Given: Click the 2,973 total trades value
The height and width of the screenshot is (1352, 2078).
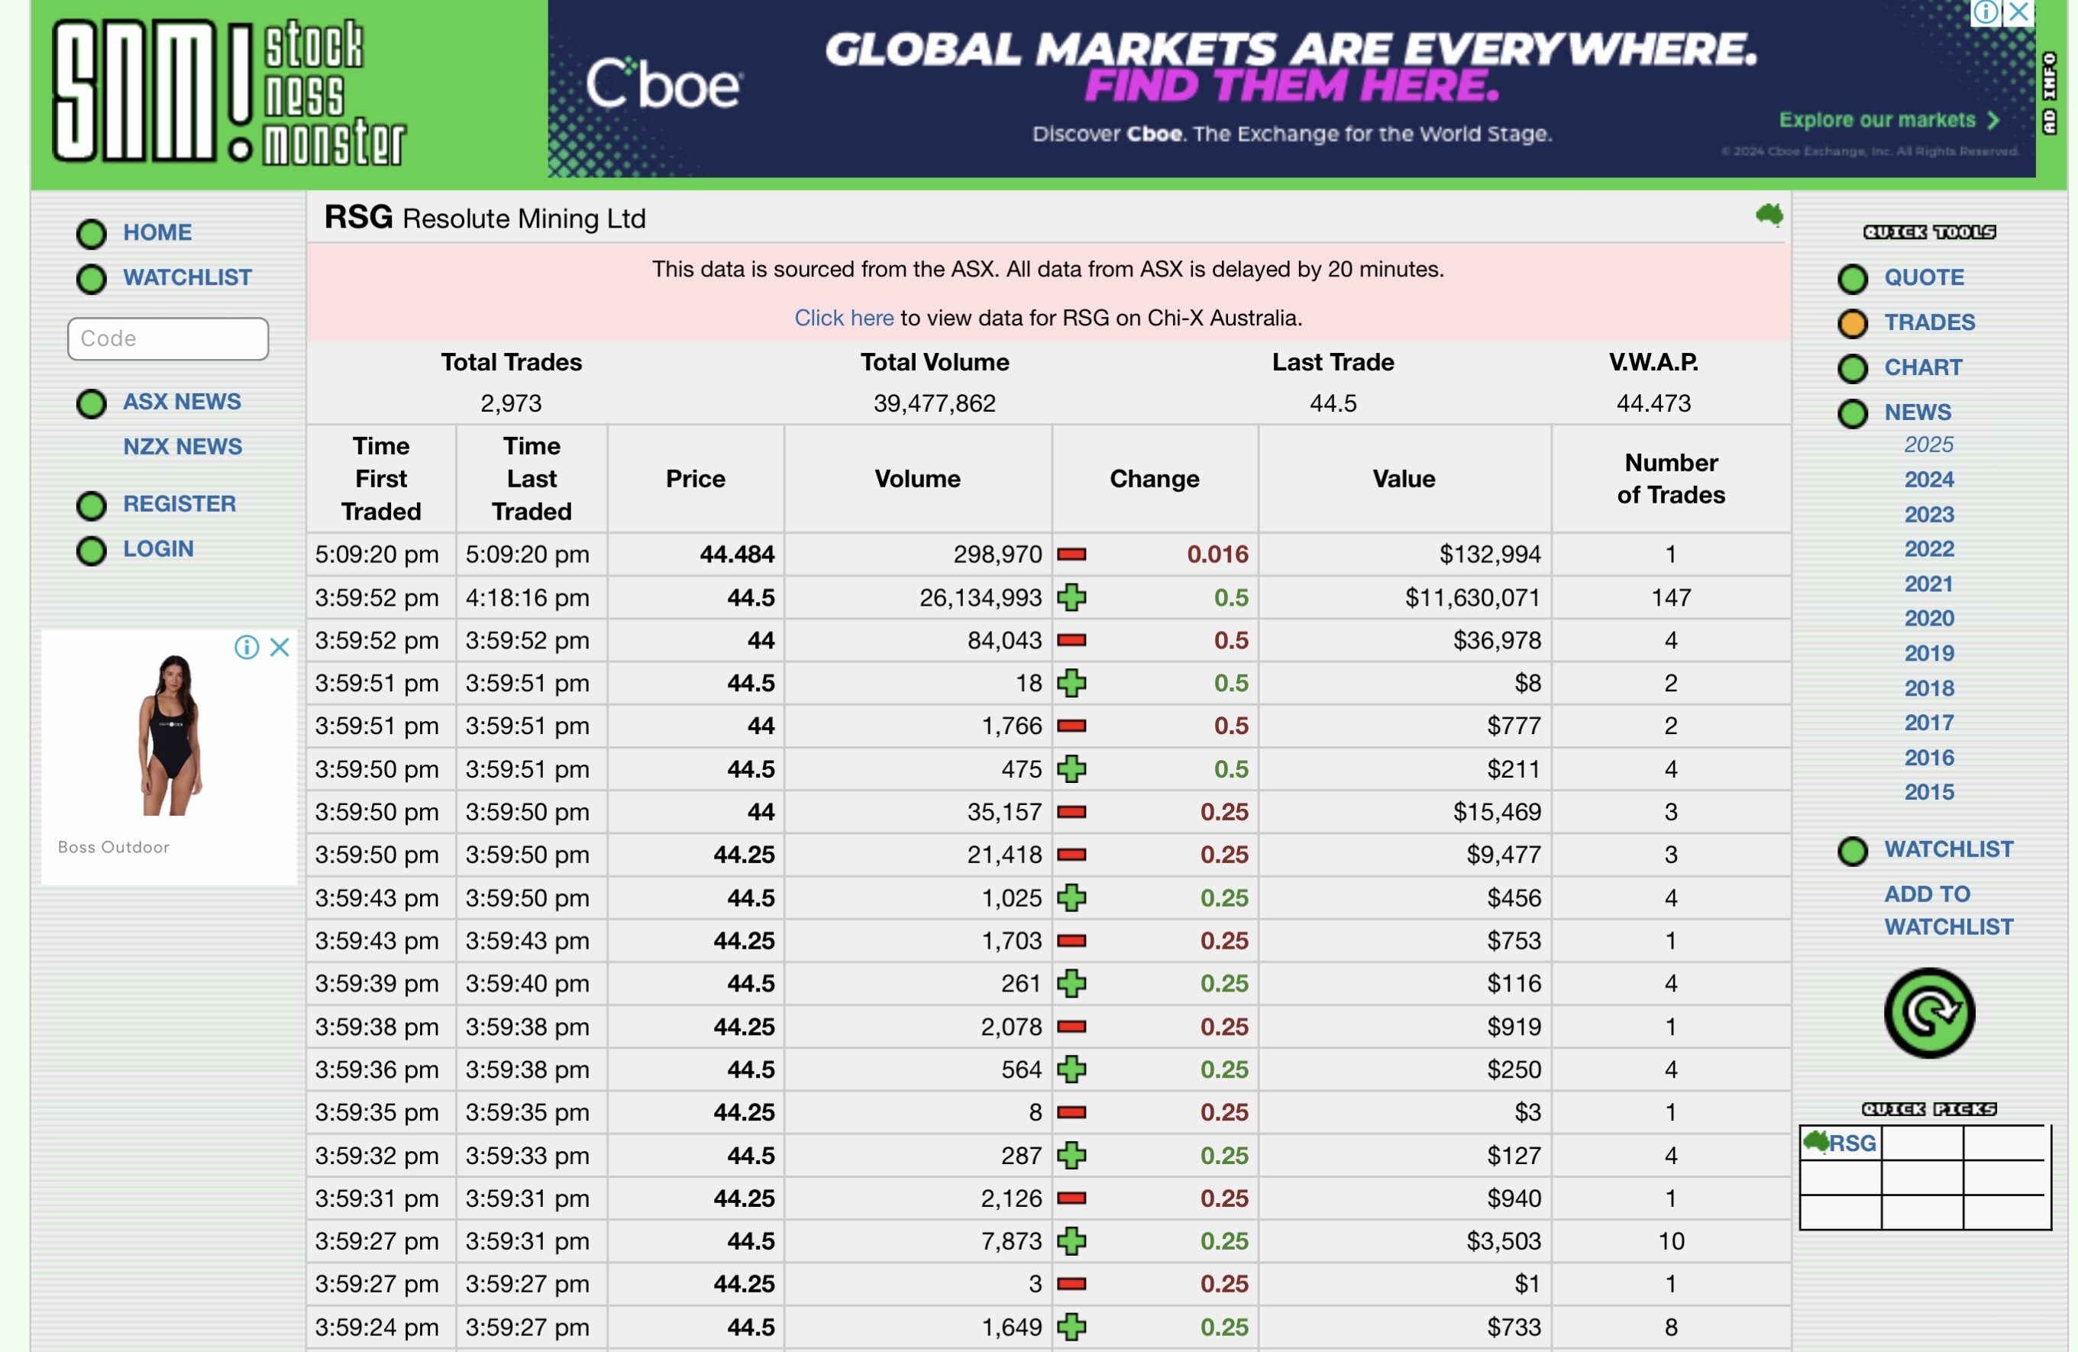Looking at the screenshot, I should pos(511,403).
